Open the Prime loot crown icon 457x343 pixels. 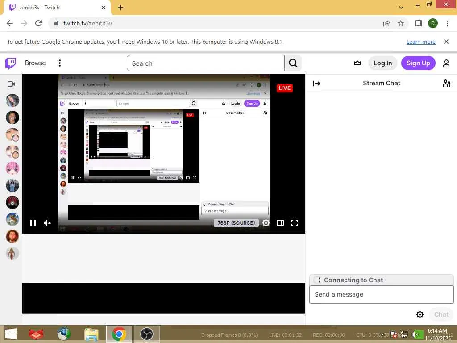pyautogui.click(x=357, y=63)
